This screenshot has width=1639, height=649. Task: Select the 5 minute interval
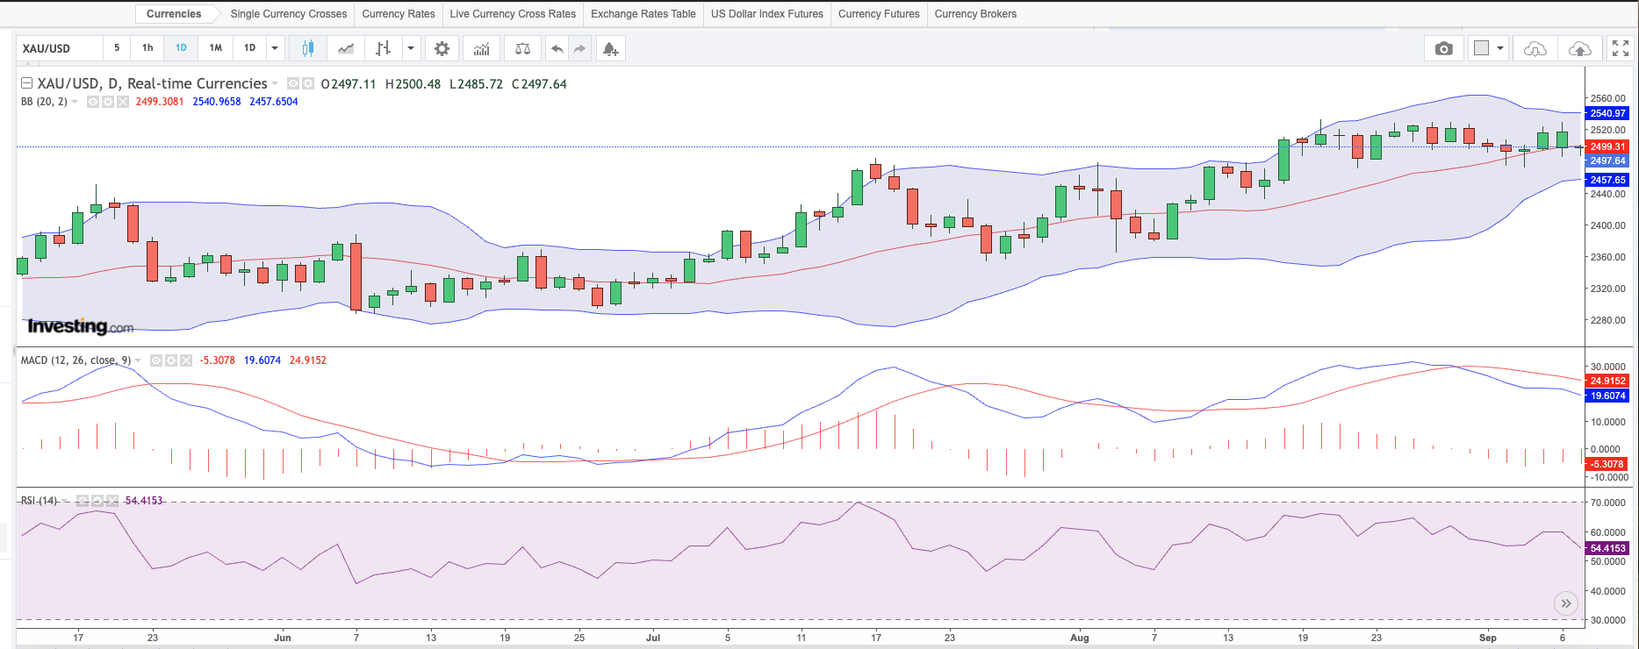coord(117,48)
